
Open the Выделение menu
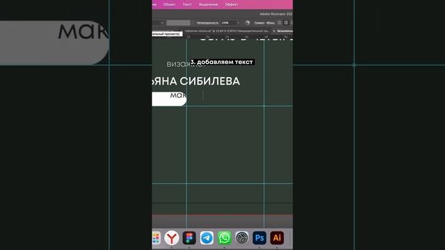pyautogui.click(x=209, y=5)
